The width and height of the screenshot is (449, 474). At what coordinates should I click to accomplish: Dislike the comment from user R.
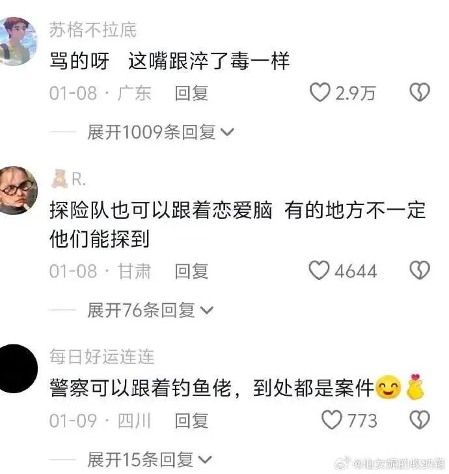coord(419,270)
